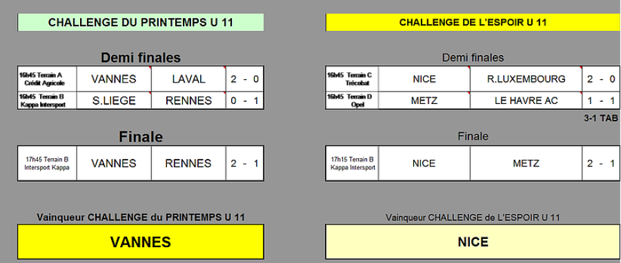621x263 pixels.
Task: Click RENNES in the Printemps final row
Action: pos(188,163)
